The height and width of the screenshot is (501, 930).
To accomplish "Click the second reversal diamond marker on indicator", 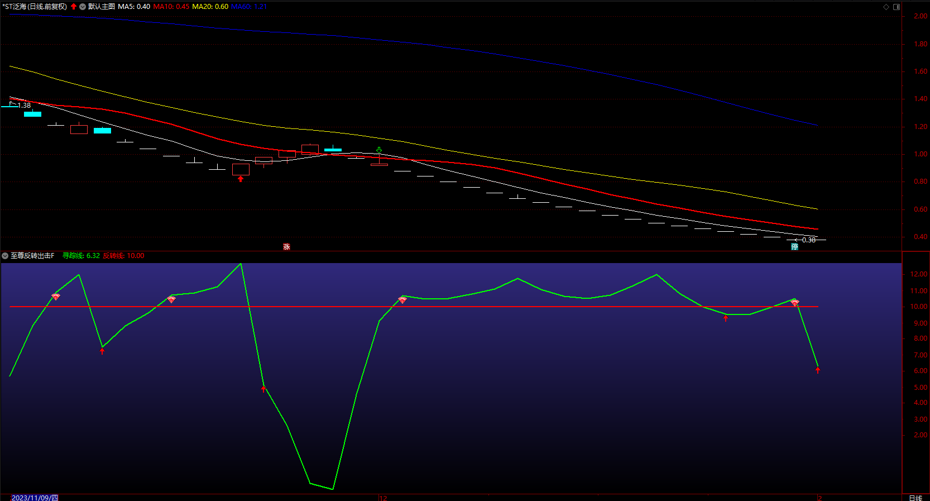I will click(171, 299).
